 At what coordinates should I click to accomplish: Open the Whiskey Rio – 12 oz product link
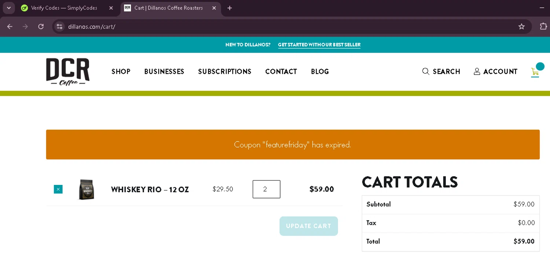(x=150, y=190)
